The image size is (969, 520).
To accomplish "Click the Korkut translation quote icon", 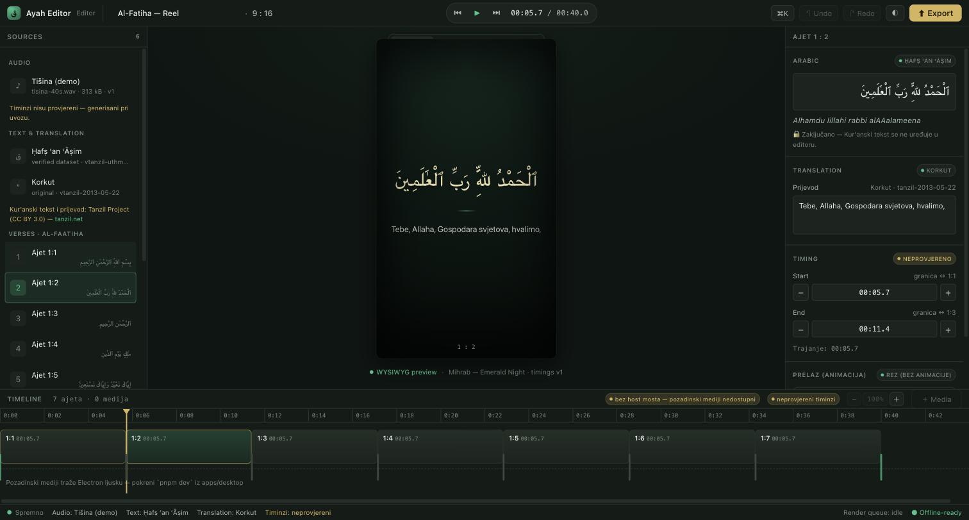I will tap(18, 187).
